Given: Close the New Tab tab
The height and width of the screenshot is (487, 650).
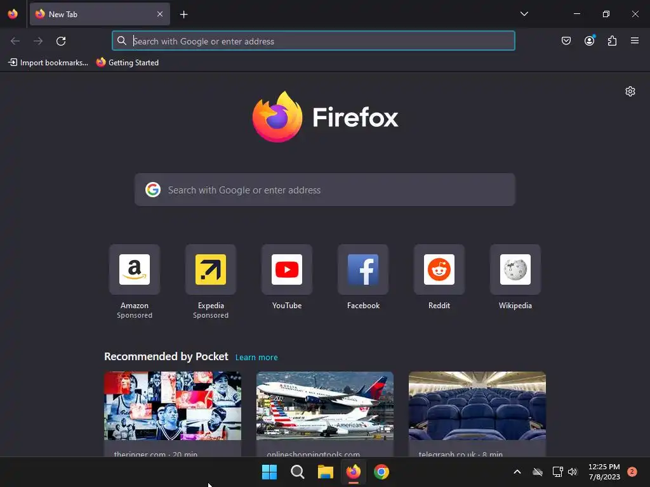Looking at the screenshot, I should coord(160,14).
